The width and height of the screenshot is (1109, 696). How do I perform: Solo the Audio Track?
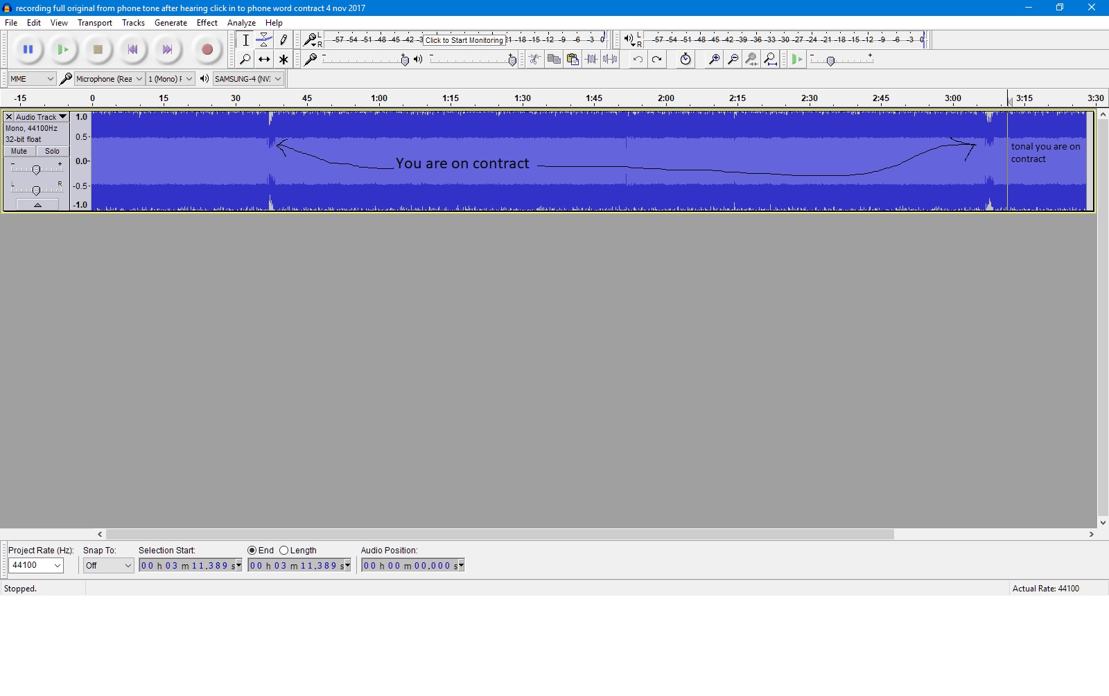pos(52,151)
